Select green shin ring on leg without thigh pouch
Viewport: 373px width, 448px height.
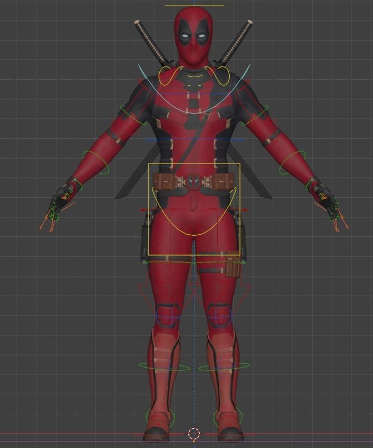(164, 367)
